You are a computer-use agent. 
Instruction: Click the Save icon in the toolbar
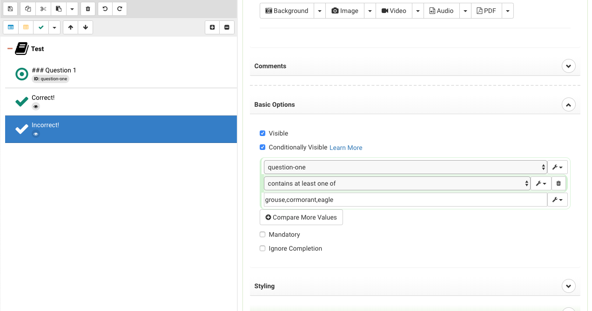tap(10, 9)
